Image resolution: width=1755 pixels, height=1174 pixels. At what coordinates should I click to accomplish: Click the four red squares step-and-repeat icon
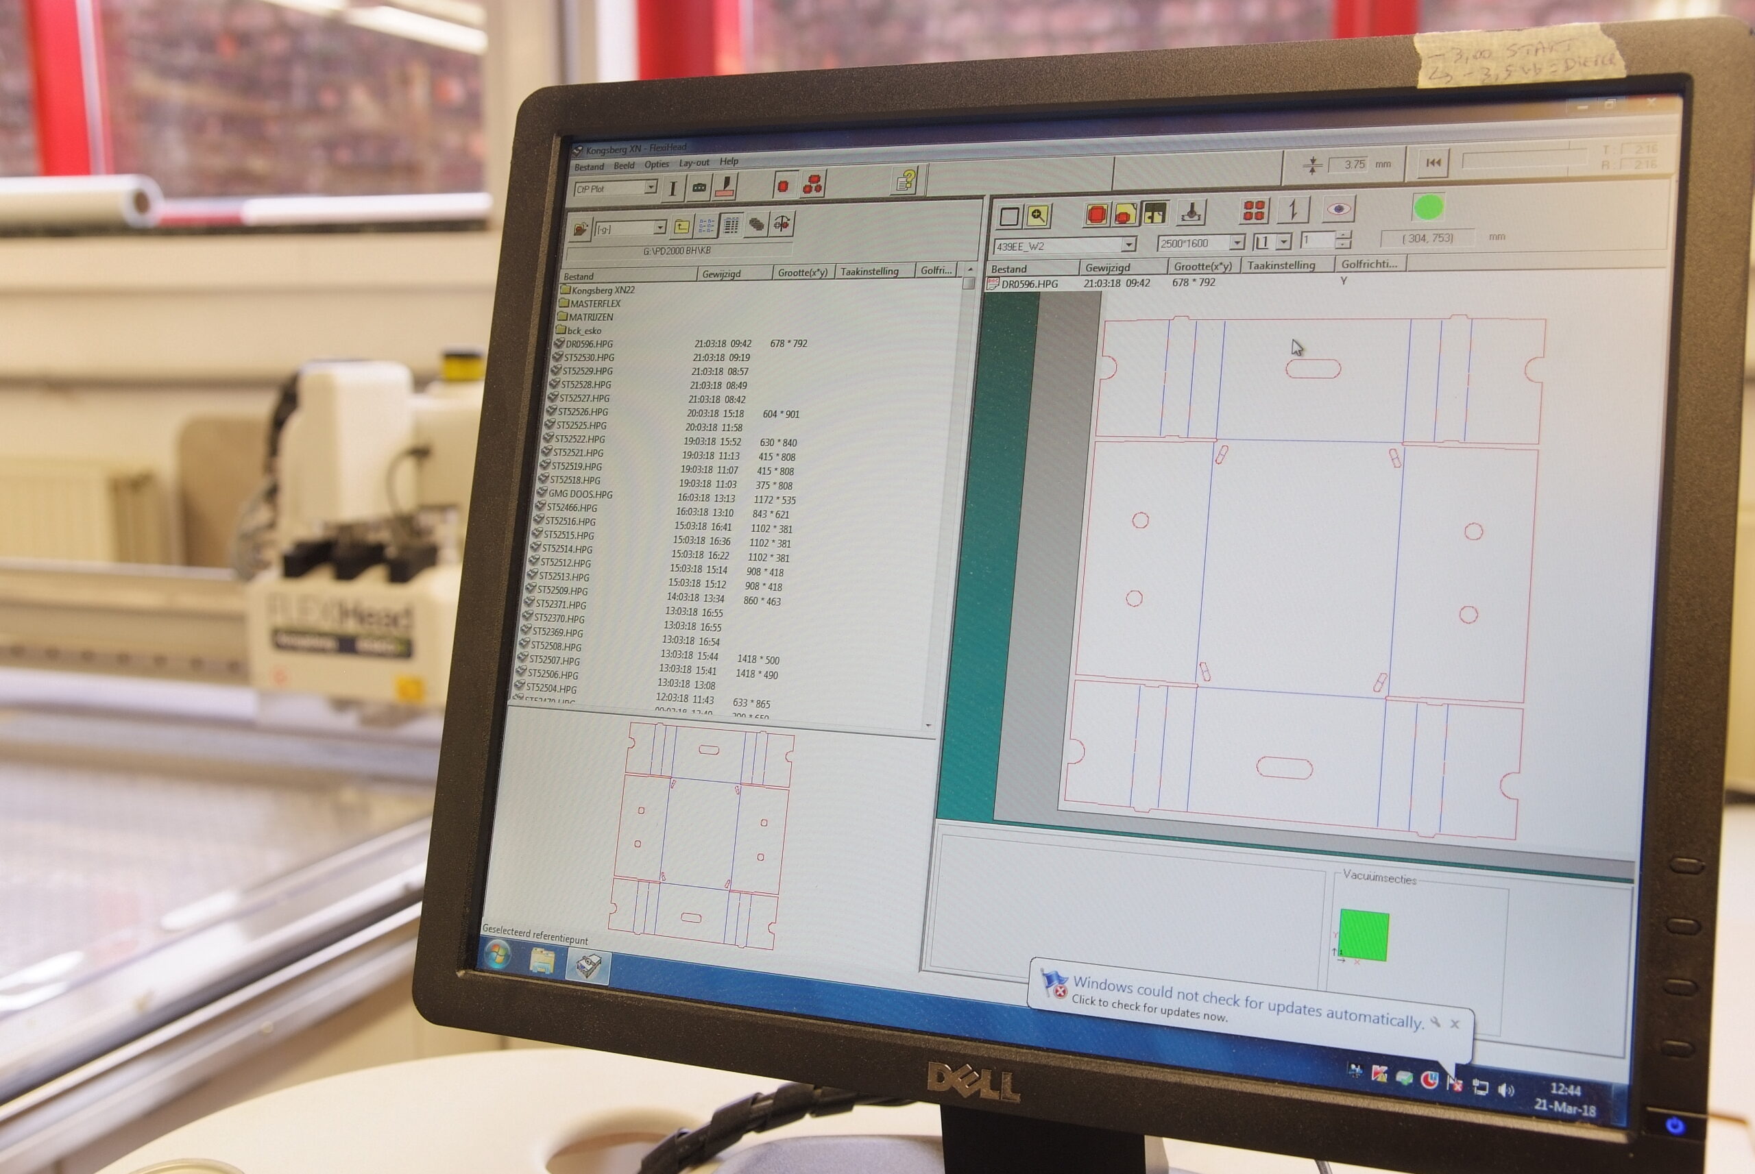tap(1254, 210)
